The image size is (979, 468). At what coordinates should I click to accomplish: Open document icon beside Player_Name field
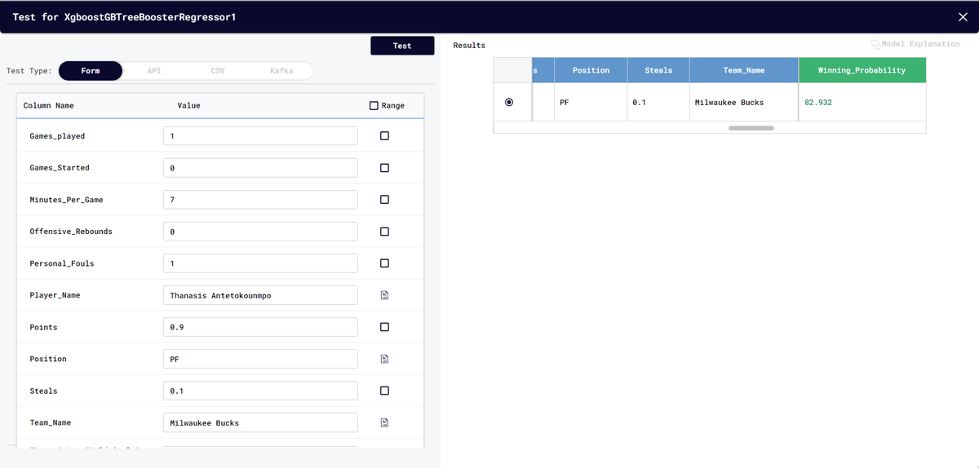click(384, 295)
